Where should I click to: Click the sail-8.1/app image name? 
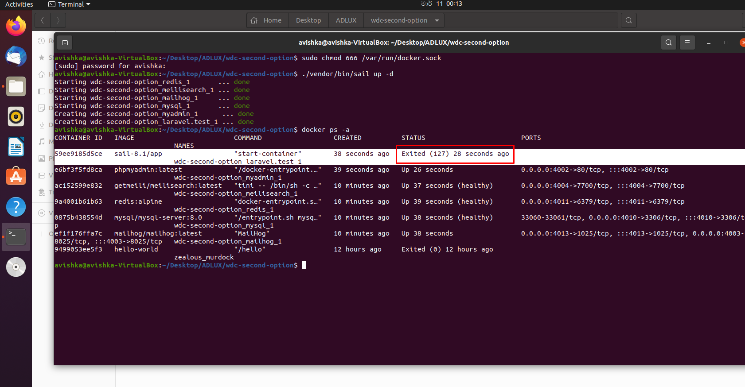coord(138,154)
